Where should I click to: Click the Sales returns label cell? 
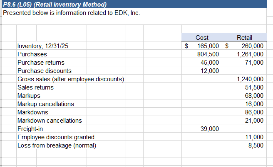[35, 87]
